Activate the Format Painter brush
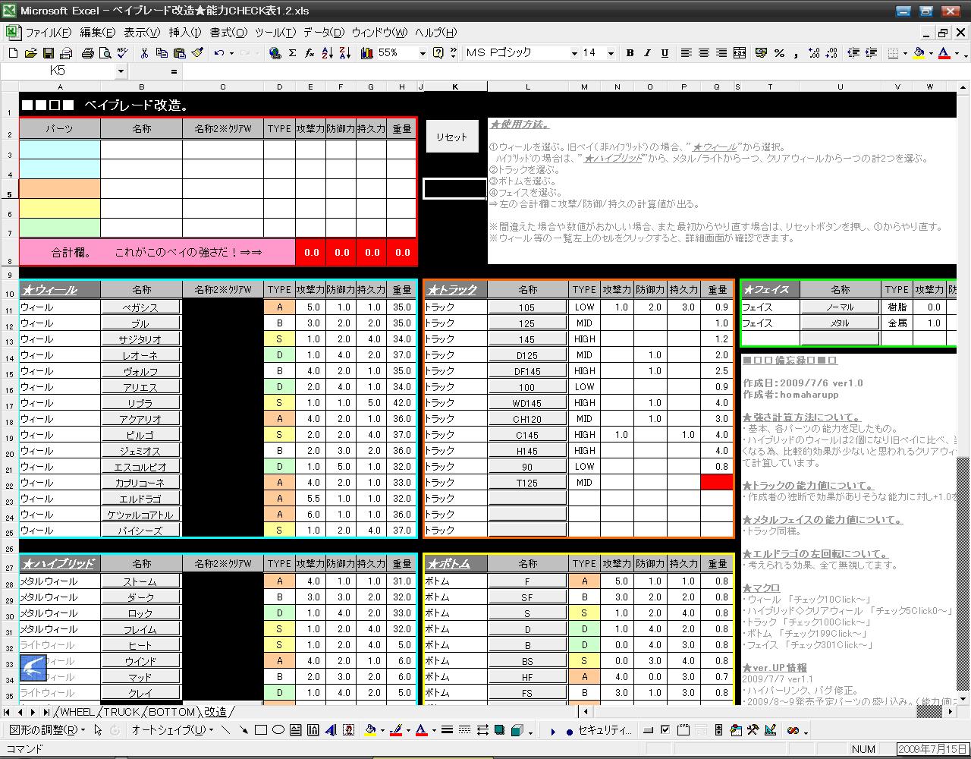 (197, 53)
